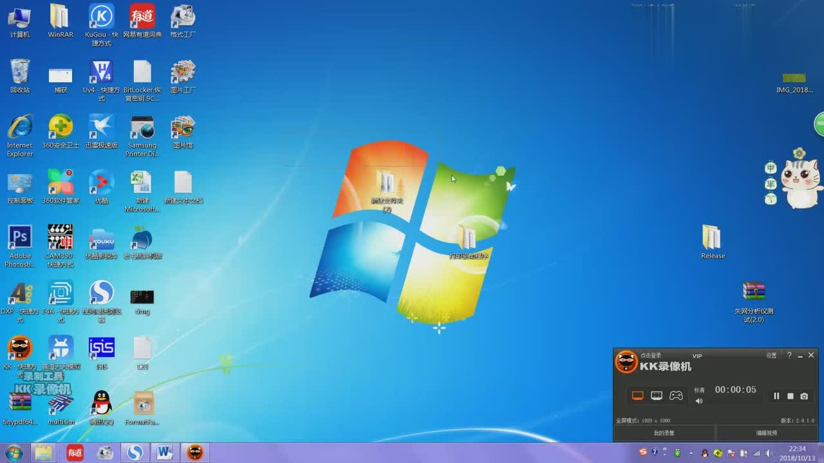
Task: Select the 优酷影视库 folder icon
Action: click(x=102, y=243)
